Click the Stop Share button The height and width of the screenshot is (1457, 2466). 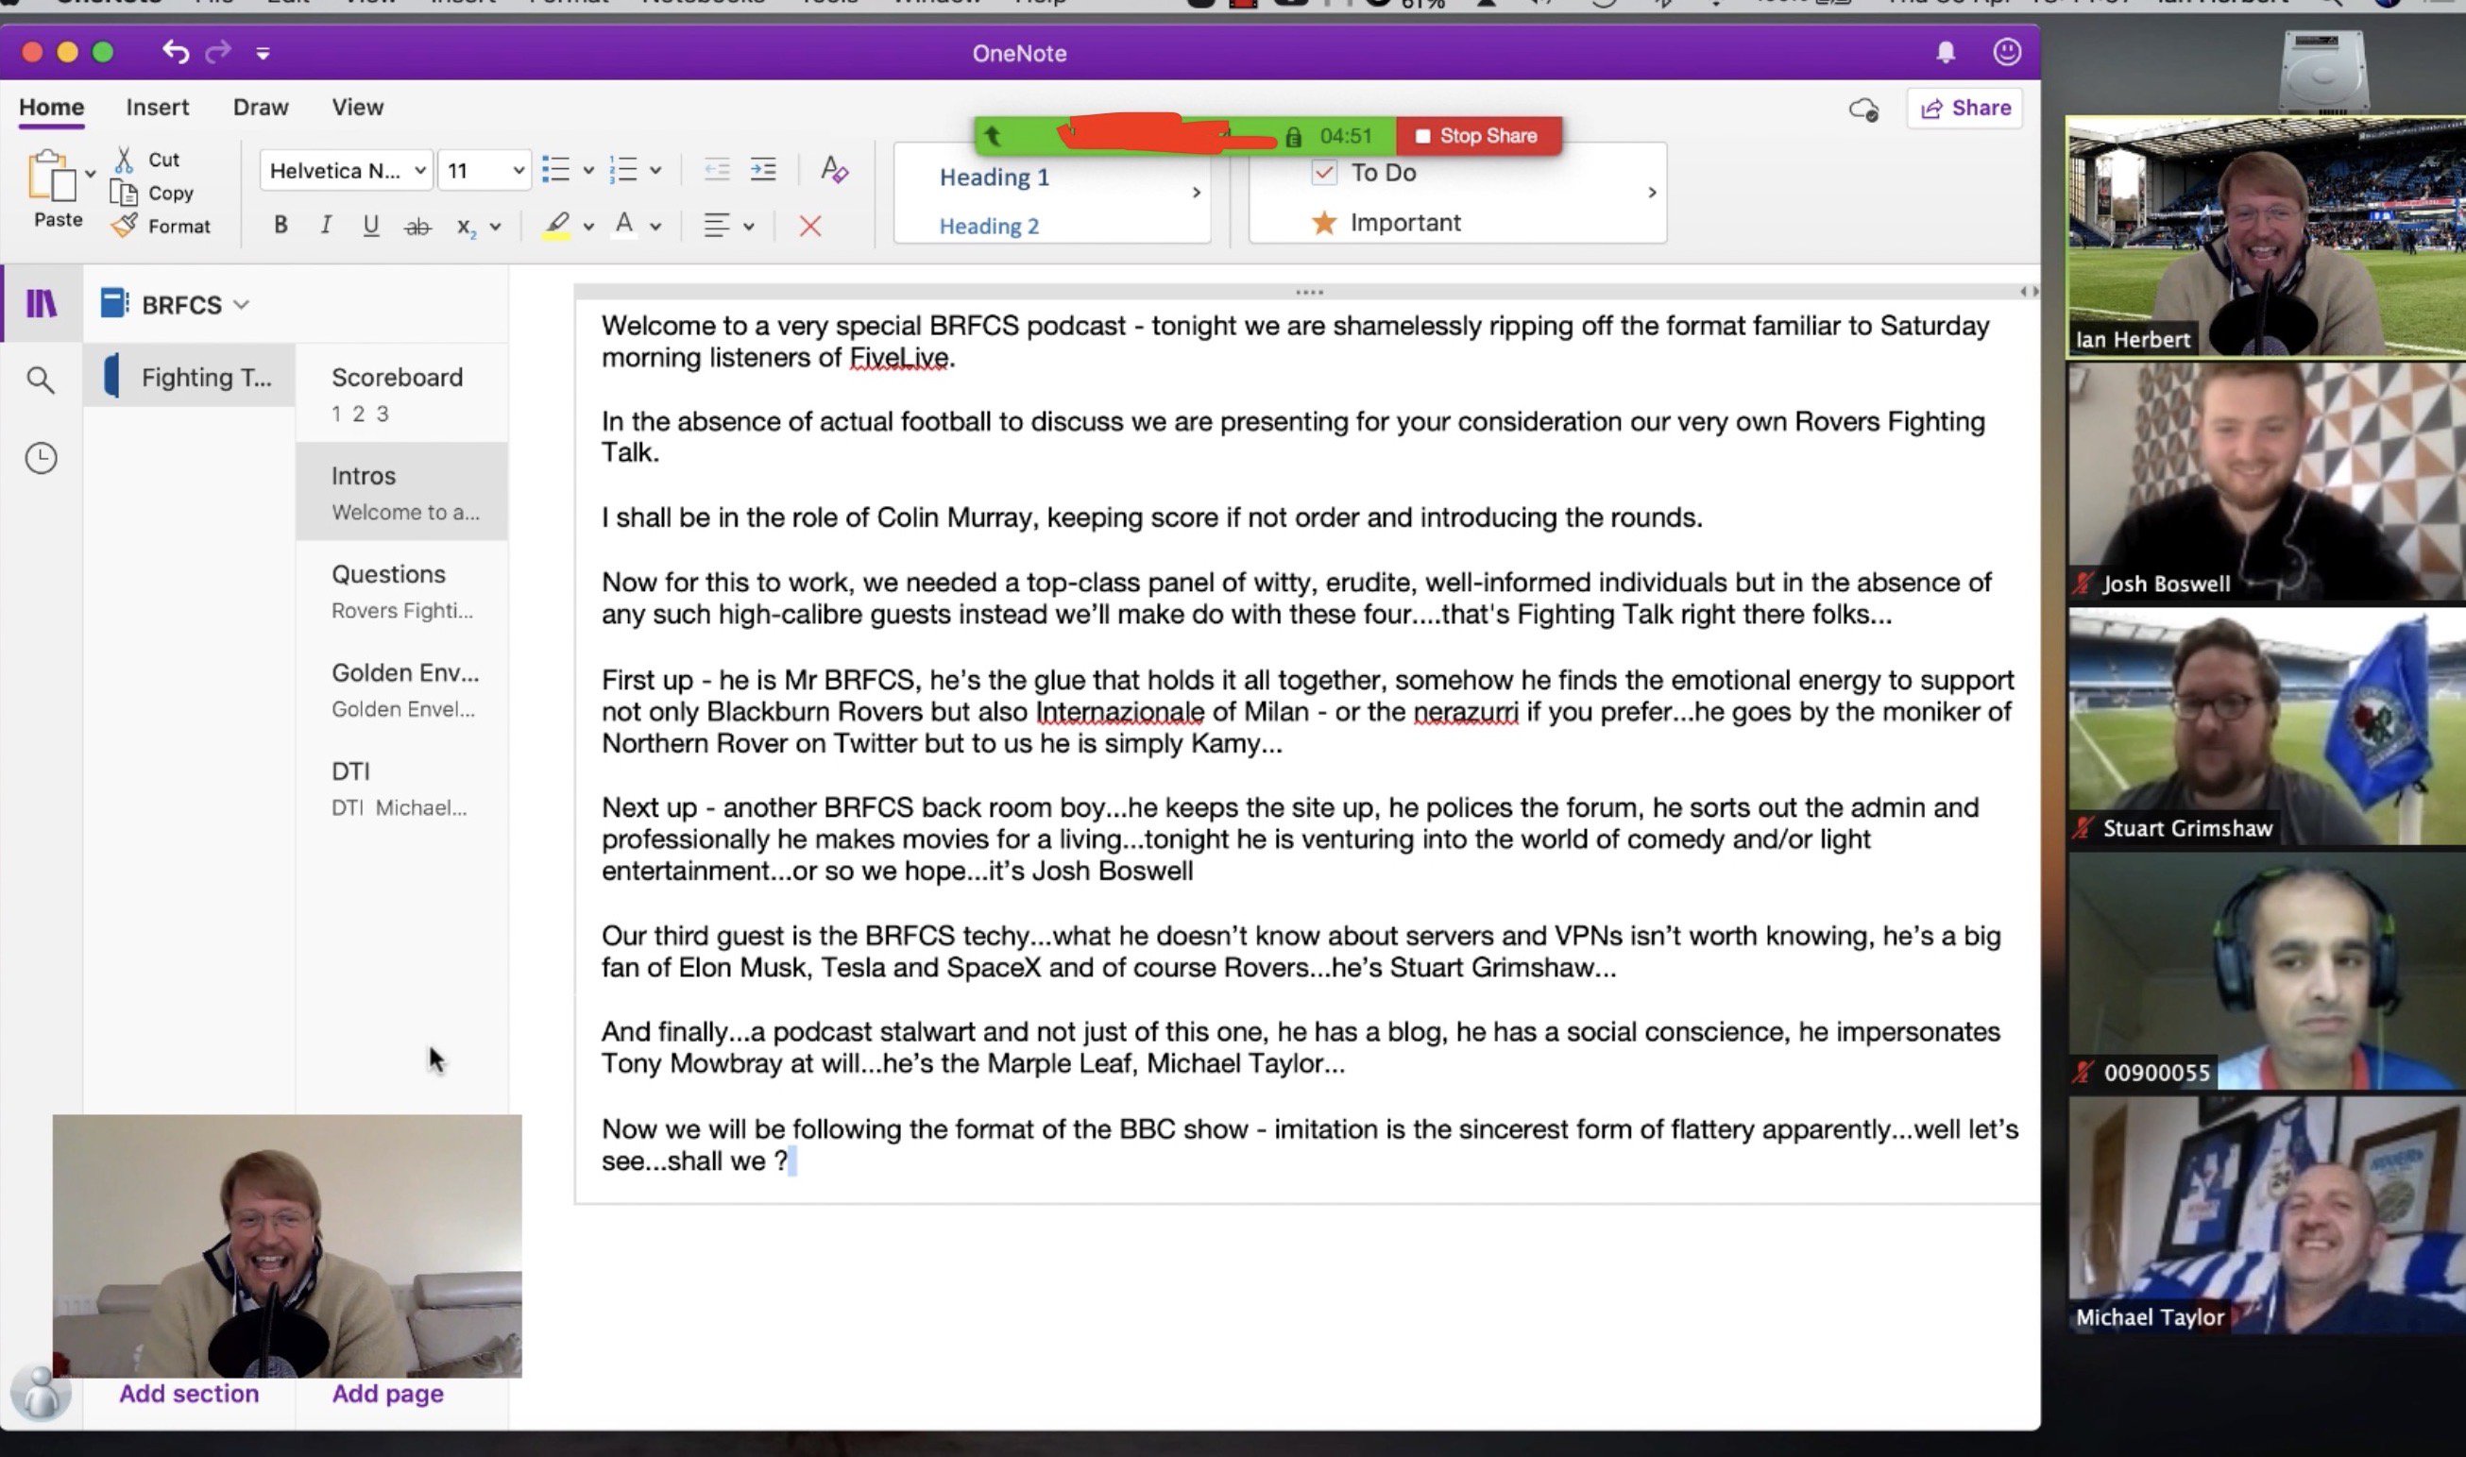pos(1476,135)
